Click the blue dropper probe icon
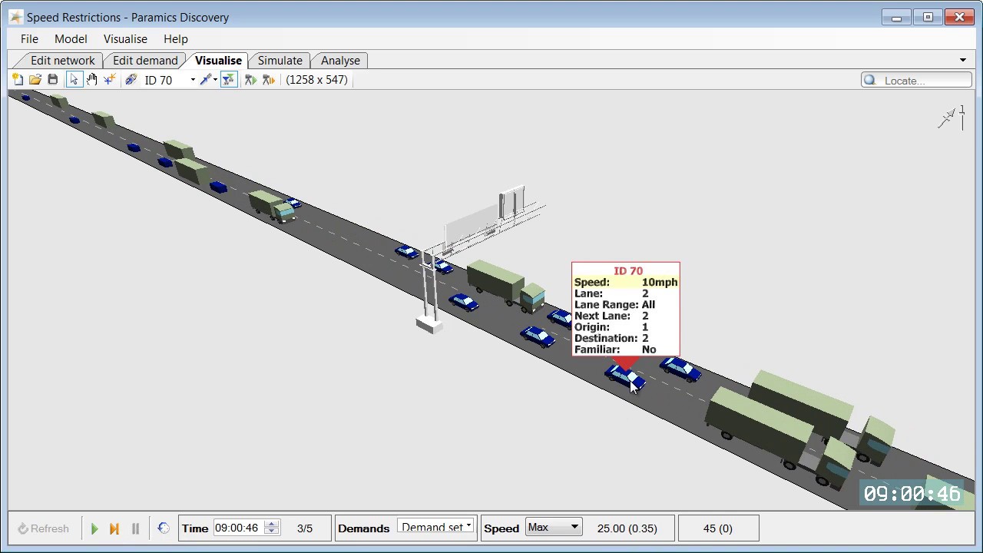This screenshot has height=553, width=983. coord(205,79)
